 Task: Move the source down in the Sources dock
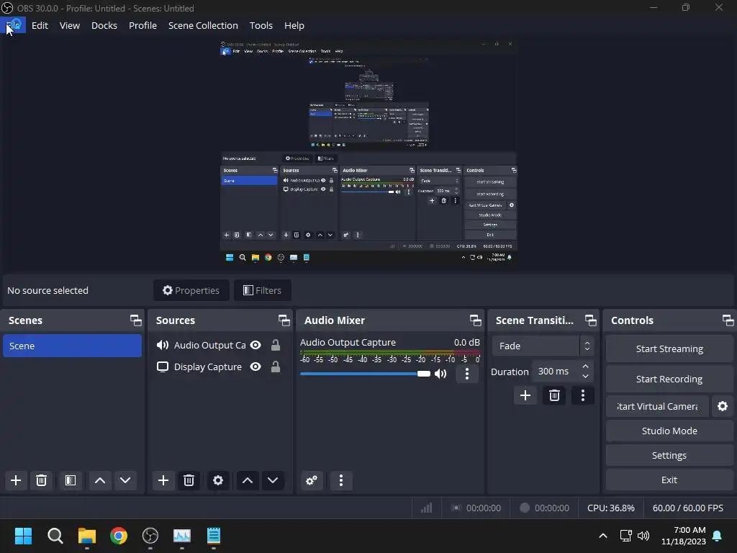click(273, 480)
